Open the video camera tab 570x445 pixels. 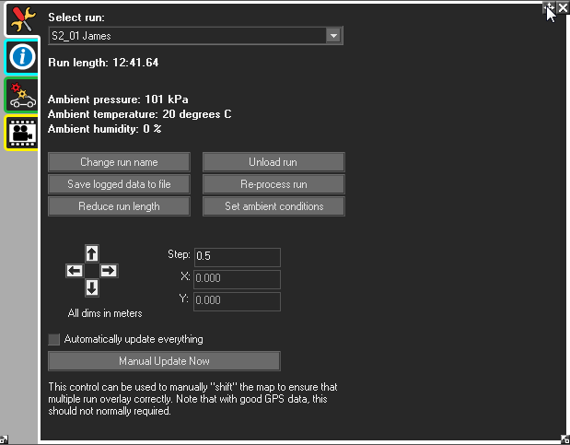[20, 132]
